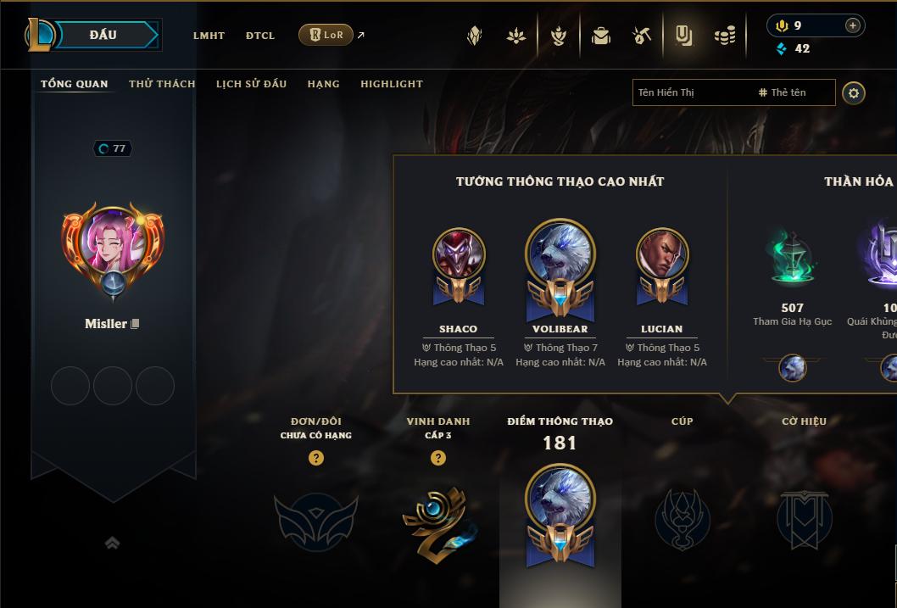Show help for Vinh Danh question mark
This screenshot has height=608, width=897.
(437, 458)
